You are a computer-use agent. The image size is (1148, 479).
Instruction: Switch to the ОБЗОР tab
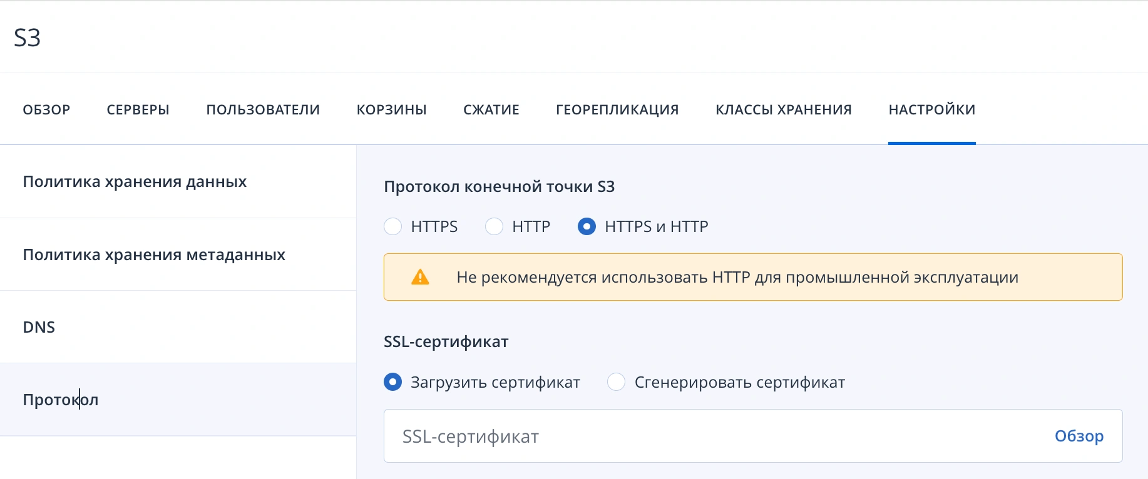coord(46,109)
